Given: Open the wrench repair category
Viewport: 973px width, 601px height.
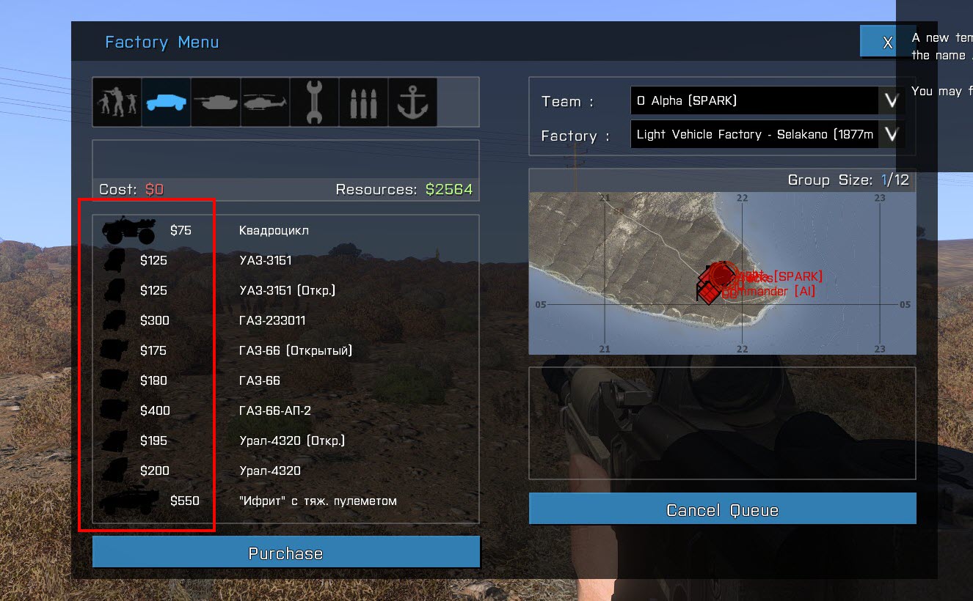Looking at the screenshot, I should (314, 102).
